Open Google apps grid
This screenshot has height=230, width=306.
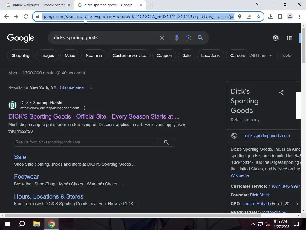pyautogui.click(x=289, y=38)
